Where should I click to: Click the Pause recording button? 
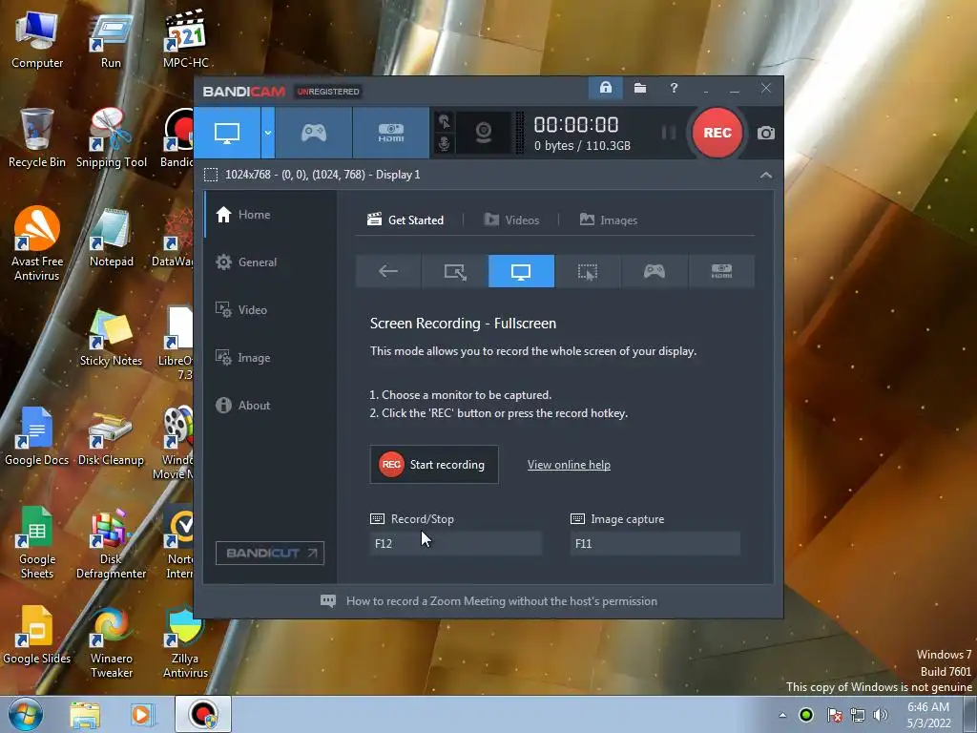coord(669,133)
